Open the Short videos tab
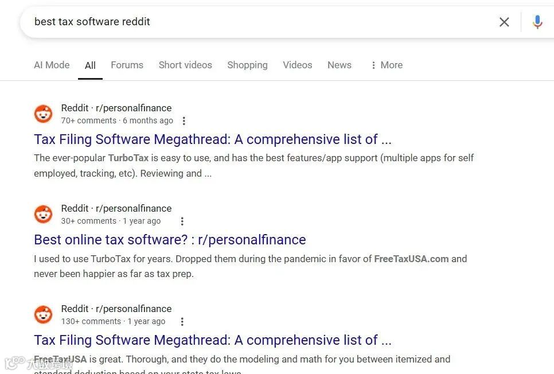The image size is (554, 374). (x=185, y=65)
